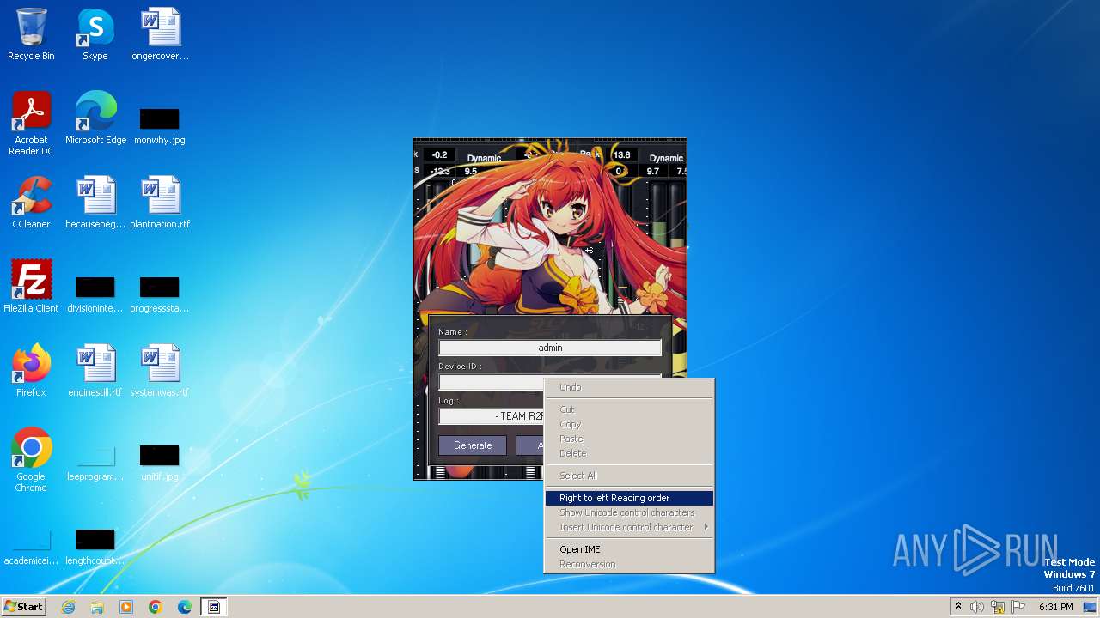This screenshot has width=1100, height=618.
Task: Select the progresssta file icon
Action: (160, 294)
